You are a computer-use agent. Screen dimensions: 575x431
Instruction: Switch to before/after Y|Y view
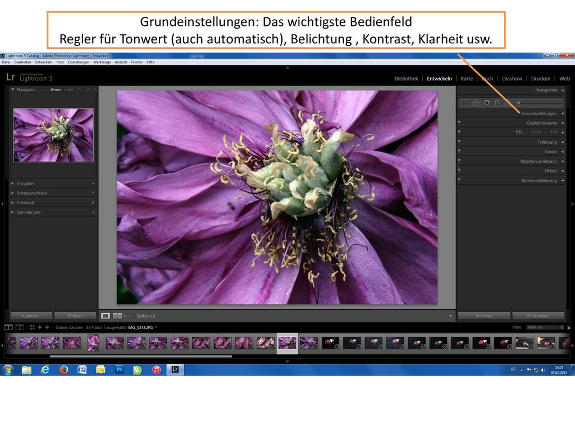[x=117, y=315]
